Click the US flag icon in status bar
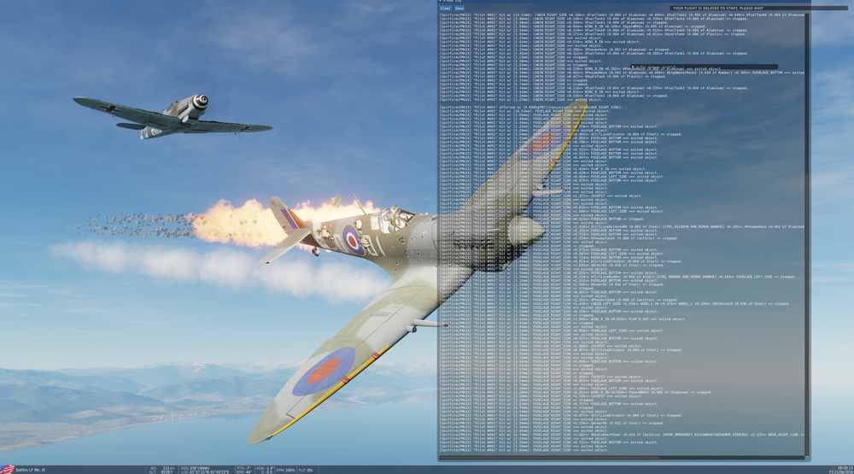The image size is (854, 474). point(7,470)
